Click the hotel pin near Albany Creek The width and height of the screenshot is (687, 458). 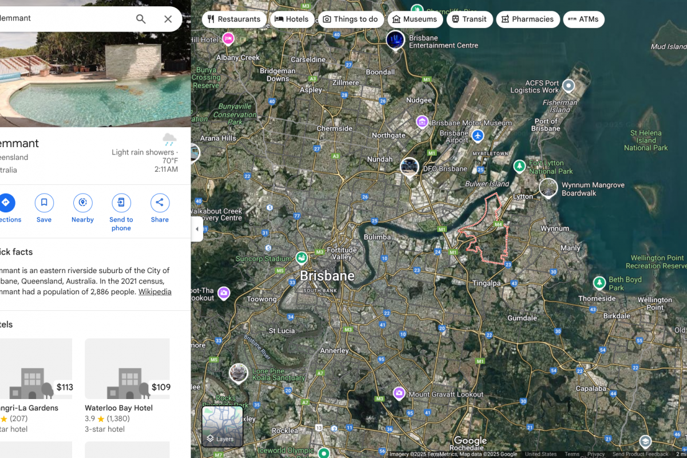(x=228, y=38)
